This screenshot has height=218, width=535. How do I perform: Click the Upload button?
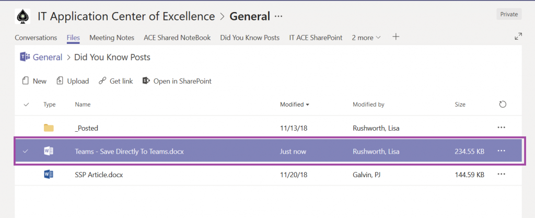[x=73, y=81]
